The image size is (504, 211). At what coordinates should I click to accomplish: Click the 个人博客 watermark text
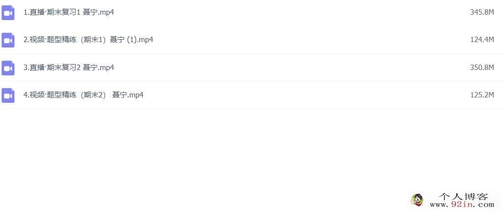(x=463, y=196)
